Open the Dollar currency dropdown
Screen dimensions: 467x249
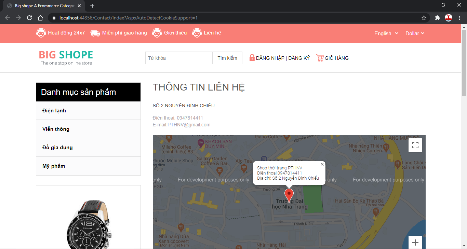(415, 33)
